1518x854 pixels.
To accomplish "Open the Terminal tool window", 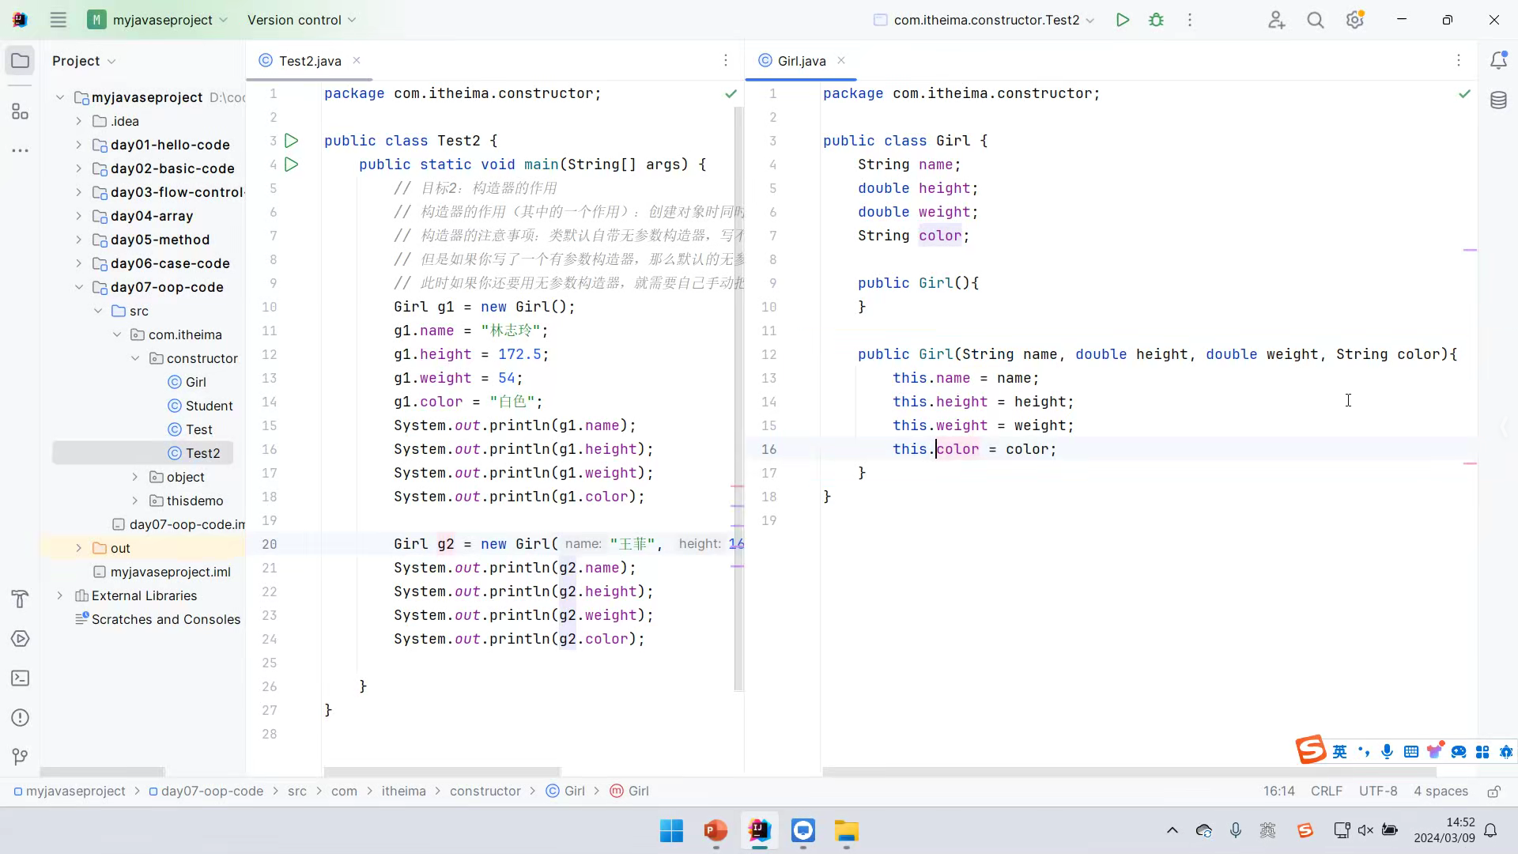I will (x=21, y=678).
